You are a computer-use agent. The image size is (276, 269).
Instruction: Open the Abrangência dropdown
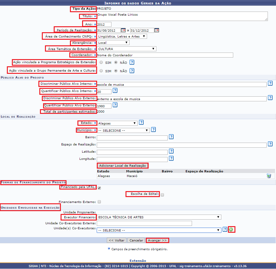pyautogui.click(x=113, y=43)
